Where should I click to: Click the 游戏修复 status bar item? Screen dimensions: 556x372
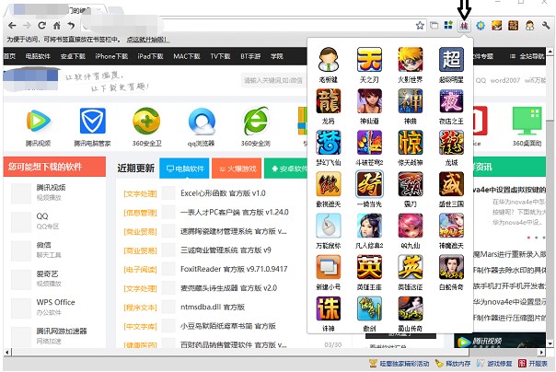tap(494, 364)
